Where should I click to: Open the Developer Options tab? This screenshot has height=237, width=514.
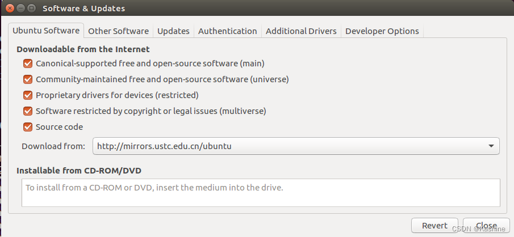point(382,31)
